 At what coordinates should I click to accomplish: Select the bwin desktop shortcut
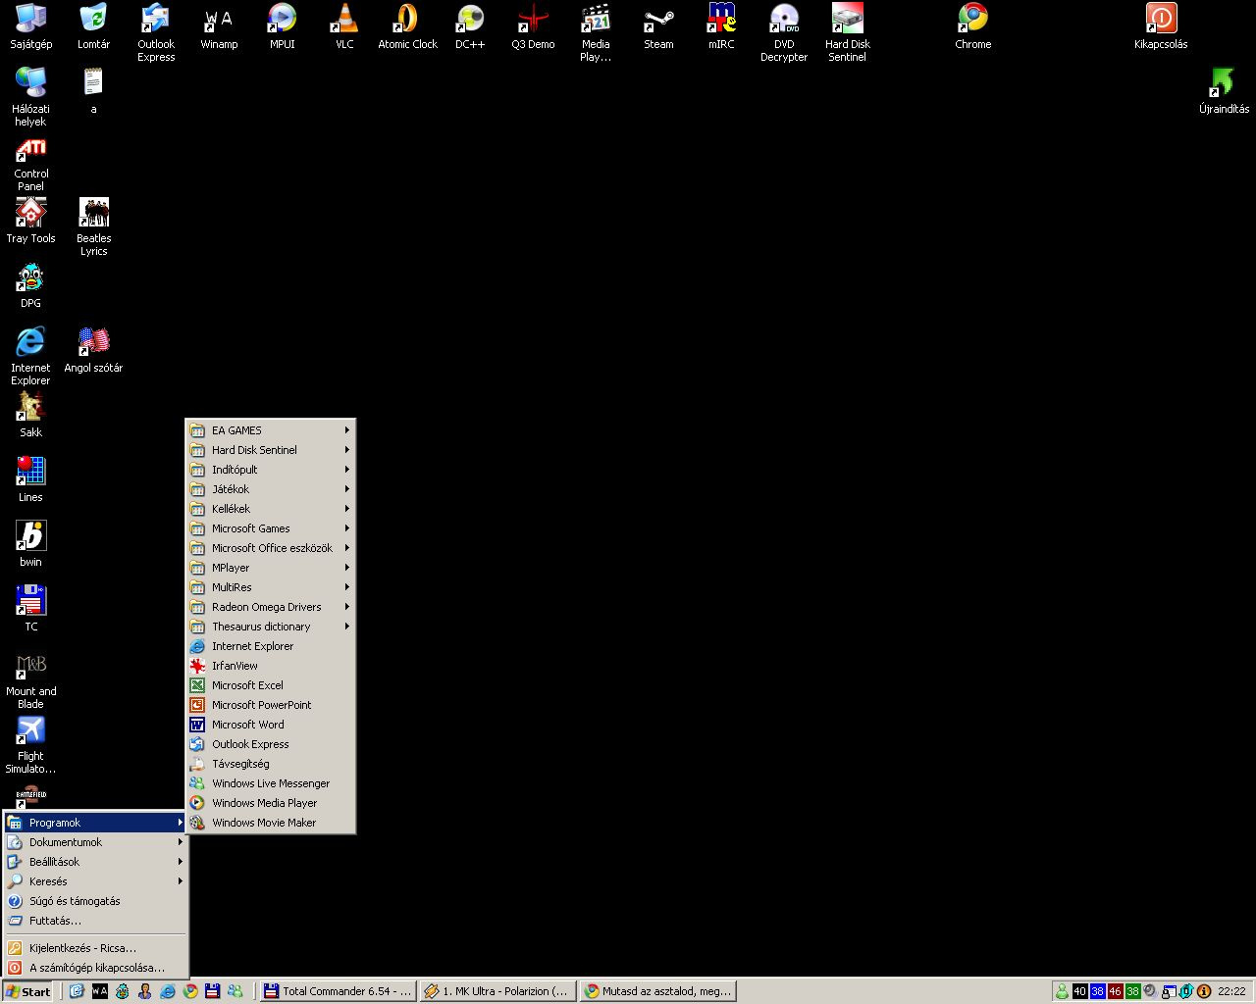[30, 544]
